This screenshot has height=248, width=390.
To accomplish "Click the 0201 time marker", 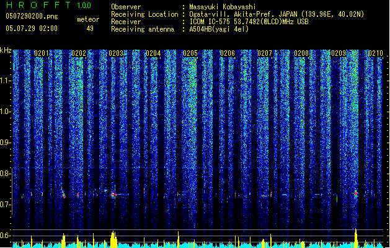I will pos(42,53).
